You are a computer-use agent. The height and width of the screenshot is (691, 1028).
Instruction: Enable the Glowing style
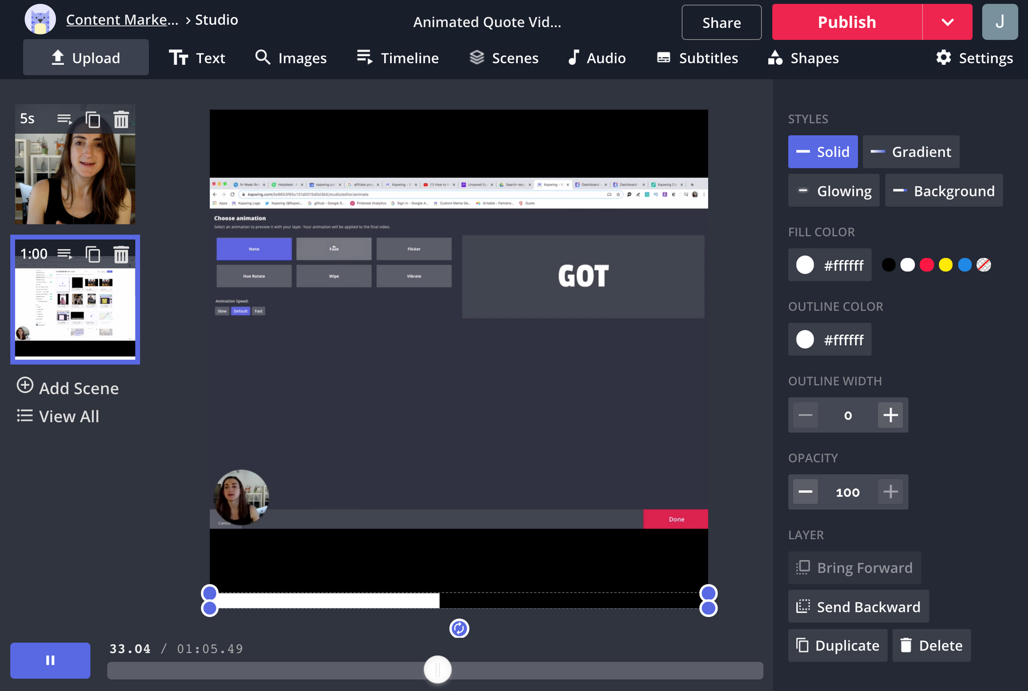(x=834, y=191)
